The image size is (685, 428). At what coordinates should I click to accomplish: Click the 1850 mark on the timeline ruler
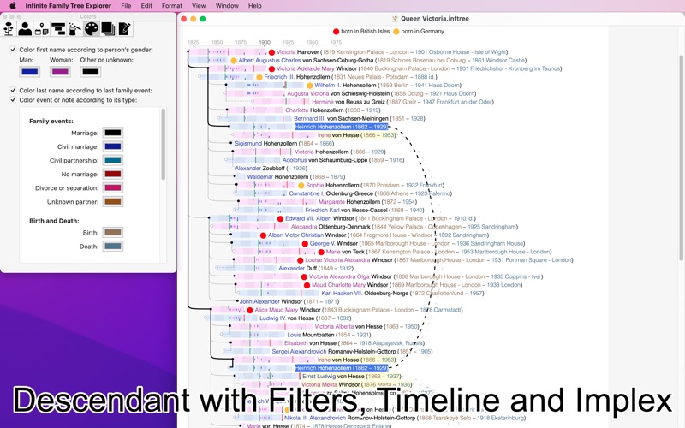[x=217, y=42]
